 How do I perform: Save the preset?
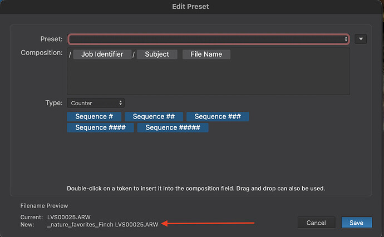[x=357, y=223]
